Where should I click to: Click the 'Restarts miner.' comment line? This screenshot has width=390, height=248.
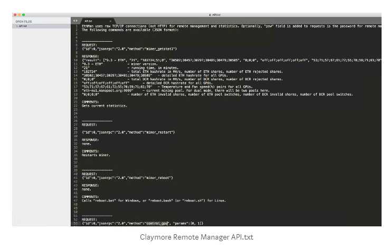click(x=96, y=155)
